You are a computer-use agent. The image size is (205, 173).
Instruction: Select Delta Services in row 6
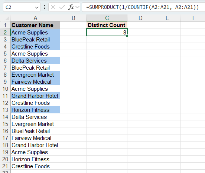(35, 61)
